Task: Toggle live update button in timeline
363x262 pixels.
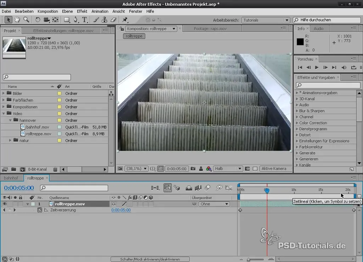Action: tap(167, 188)
